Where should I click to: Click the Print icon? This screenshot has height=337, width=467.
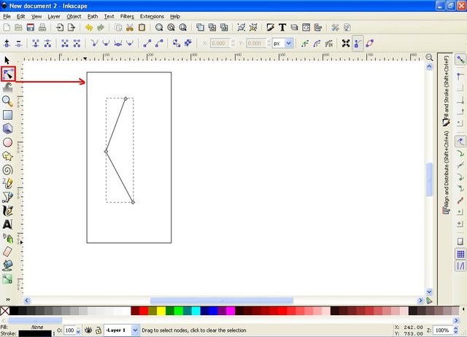click(x=42, y=28)
